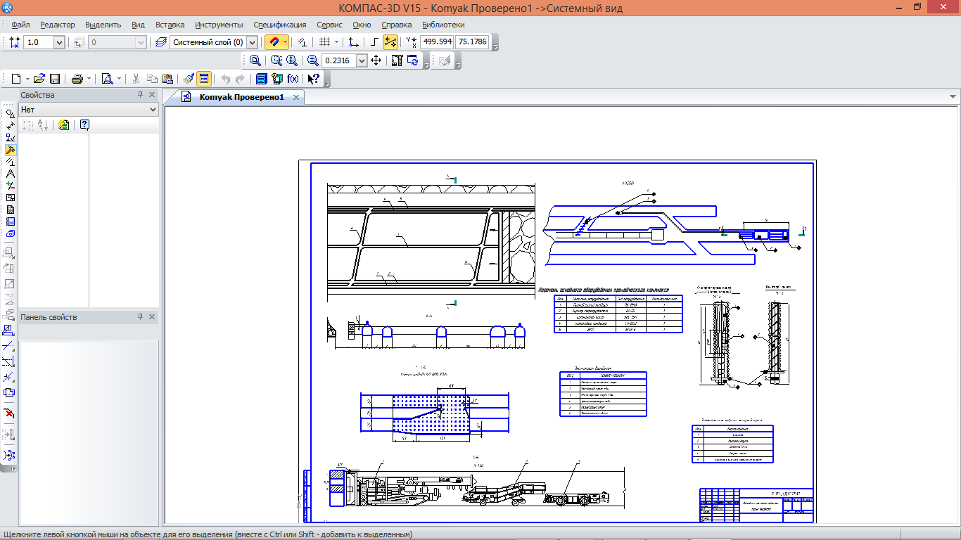Image resolution: width=961 pixels, height=540 pixels.
Task: Toggle global snaps magnet button
Action: (x=273, y=42)
